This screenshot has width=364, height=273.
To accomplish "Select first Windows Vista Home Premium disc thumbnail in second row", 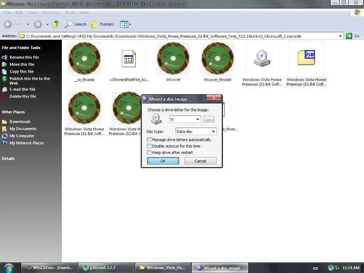I will pyautogui.click(x=84, y=108).
